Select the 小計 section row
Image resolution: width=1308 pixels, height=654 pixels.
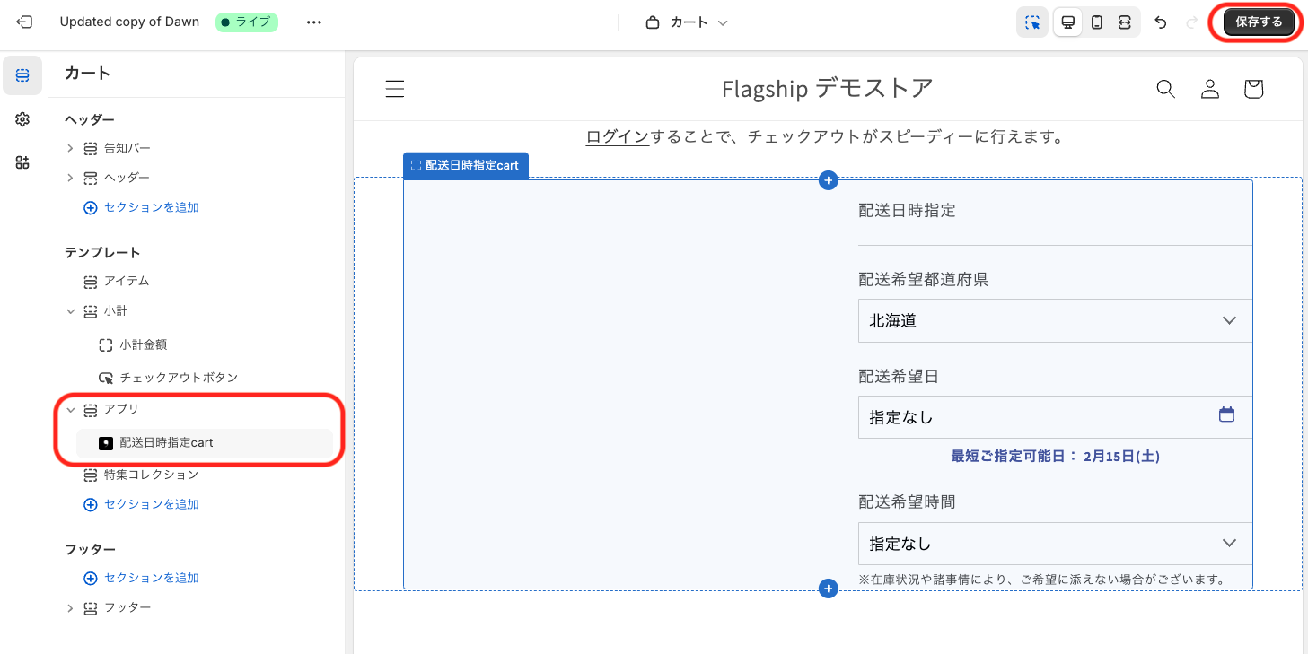pos(115,311)
